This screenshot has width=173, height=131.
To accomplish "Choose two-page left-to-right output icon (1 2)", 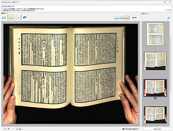I will (121, 18).
